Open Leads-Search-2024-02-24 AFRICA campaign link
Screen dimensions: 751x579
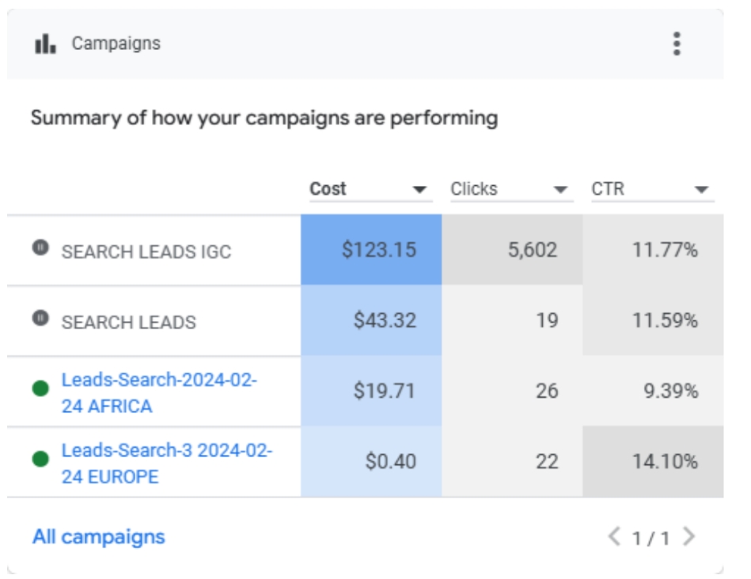pyautogui.click(x=159, y=392)
